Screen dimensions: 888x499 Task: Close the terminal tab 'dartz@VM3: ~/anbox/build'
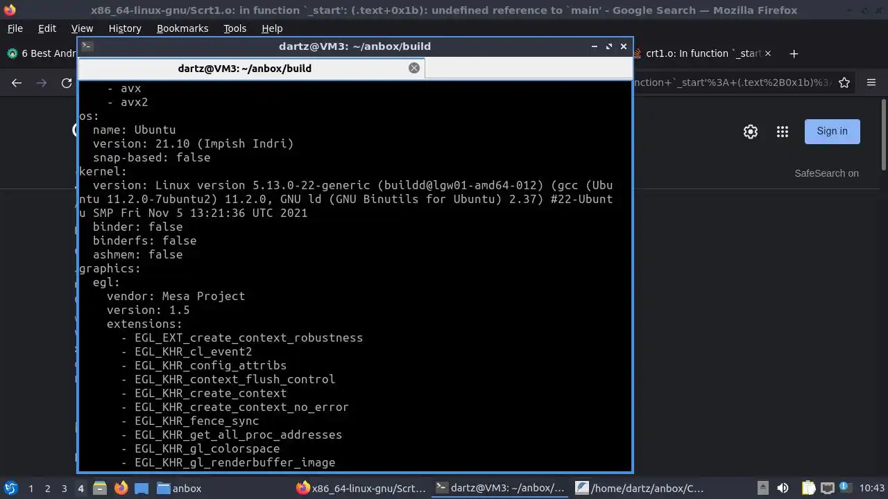414,68
